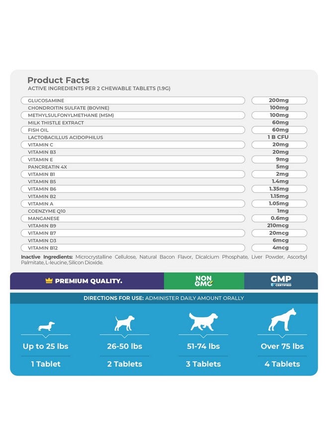Click the chevron pointer under the dachshund icon
The height and width of the screenshot is (447, 328).
tap(46, 336)
